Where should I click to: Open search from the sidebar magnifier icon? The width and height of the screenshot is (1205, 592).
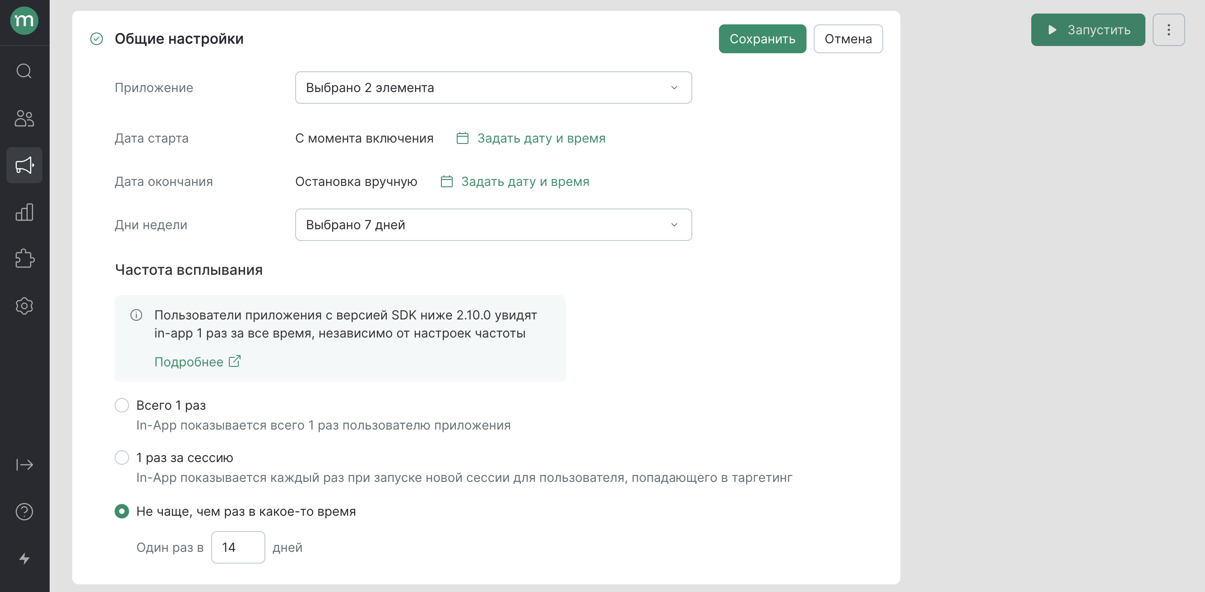24,71
